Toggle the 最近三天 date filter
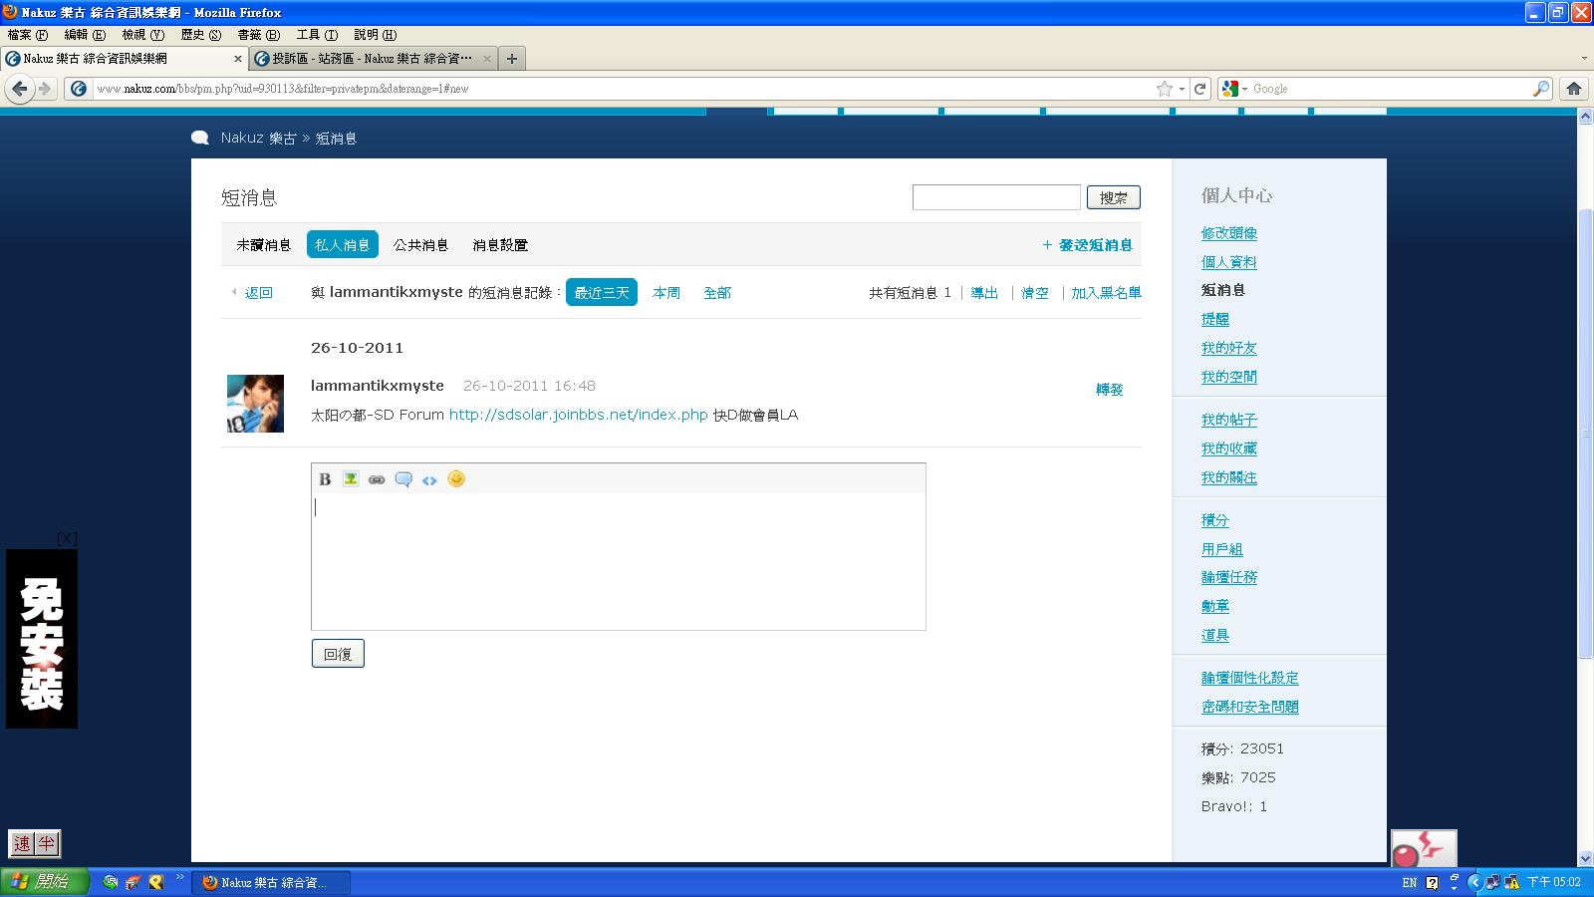Screen dimensions: 1594x897 (x=602, y=292)
